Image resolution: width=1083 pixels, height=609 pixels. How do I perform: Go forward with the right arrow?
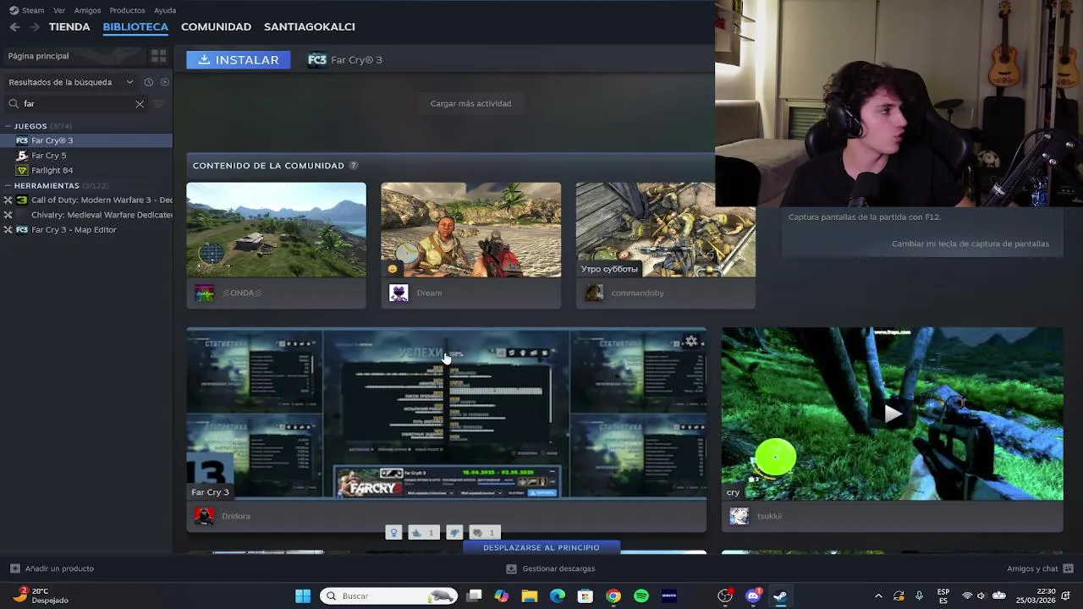point(35,27)
